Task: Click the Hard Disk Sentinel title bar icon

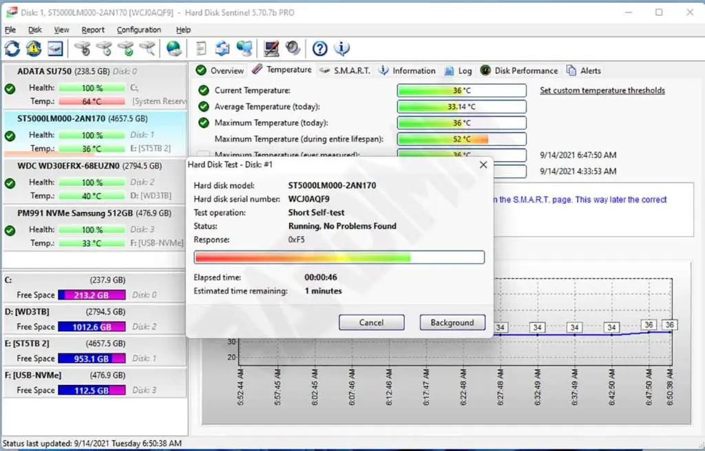Action: point(11,12)
